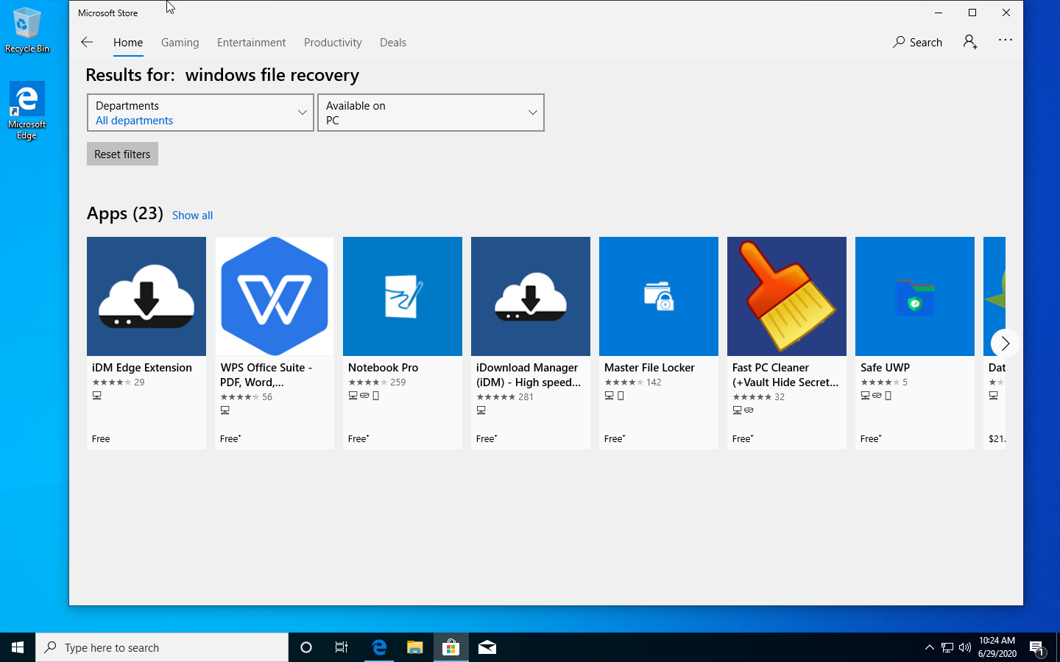Click the Fast PC Cleaner title text
The width and height of the screenshot is (1060, 662).
tap(785, 375)
